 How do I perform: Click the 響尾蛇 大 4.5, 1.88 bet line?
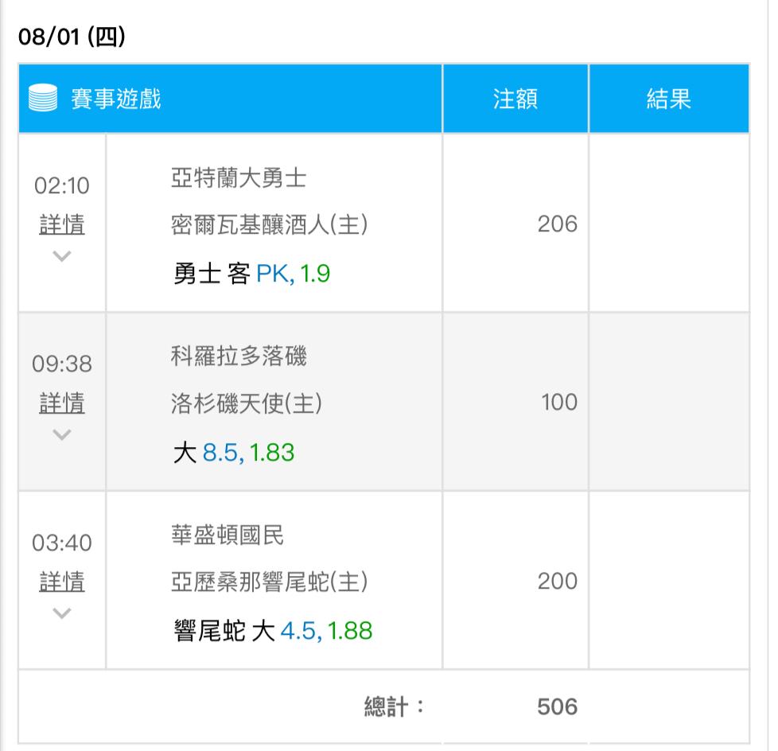[x=273, y=631]
